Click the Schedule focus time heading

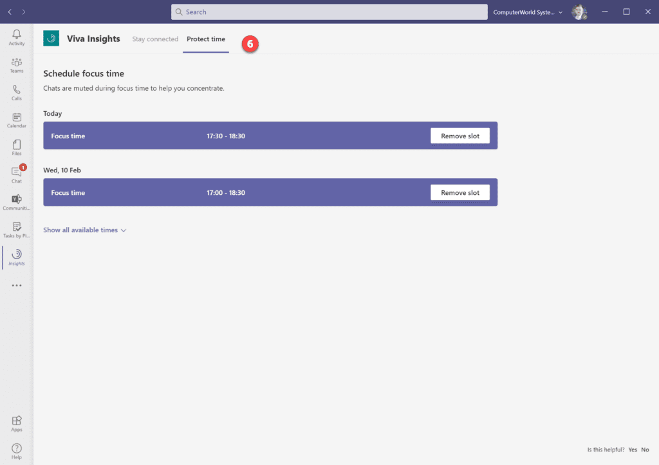point(84,73)
